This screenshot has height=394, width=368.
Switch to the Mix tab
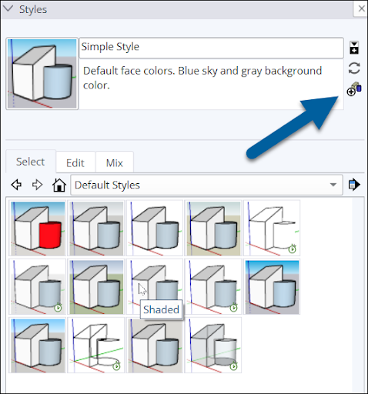(x=115, y=162)
